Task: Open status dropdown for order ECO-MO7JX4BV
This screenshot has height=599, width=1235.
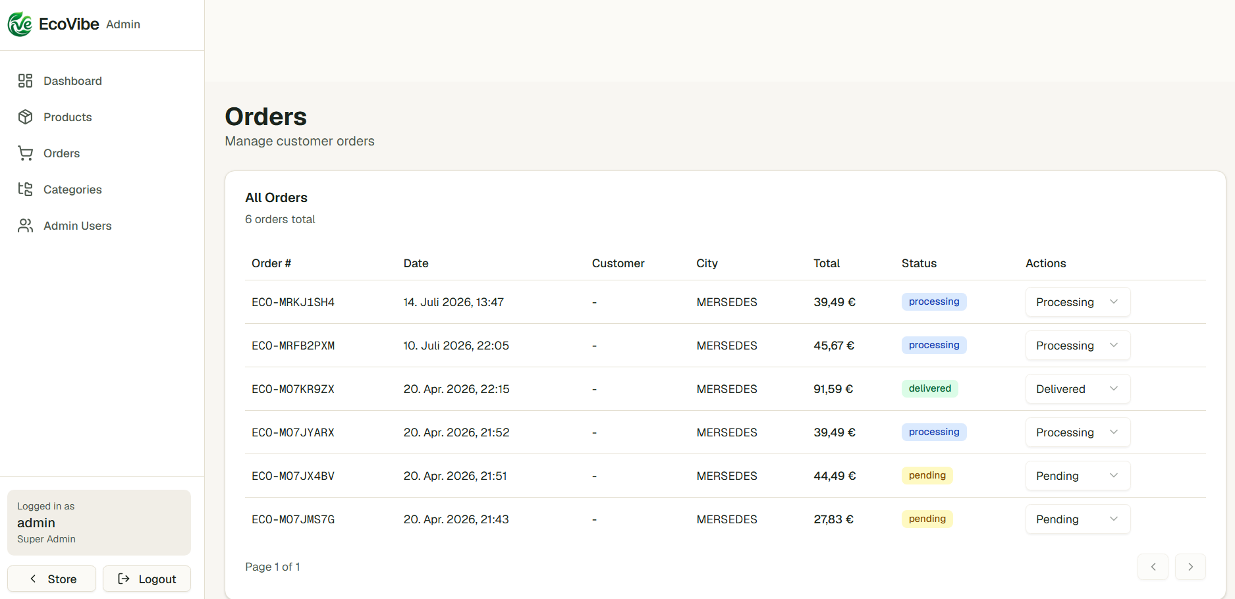Action: pyautogui.click(x=1078, y=476)
